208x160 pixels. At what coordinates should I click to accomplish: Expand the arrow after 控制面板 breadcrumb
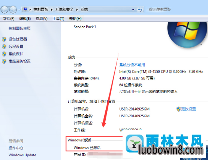point(30,10)
